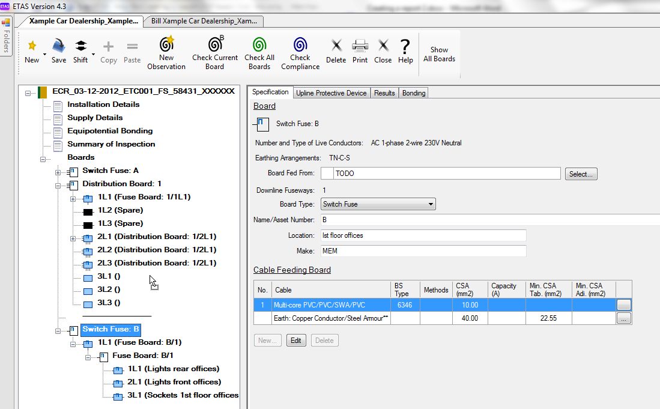
Task: Select the 2L1 (Lights front offices) row
Action: pyautogui.click(x=174, y=381)
